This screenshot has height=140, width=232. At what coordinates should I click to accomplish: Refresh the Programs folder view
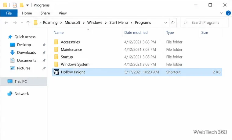(173, 23)
